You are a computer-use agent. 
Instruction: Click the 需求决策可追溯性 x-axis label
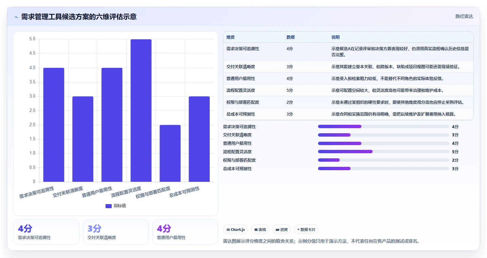coord(36,193)
